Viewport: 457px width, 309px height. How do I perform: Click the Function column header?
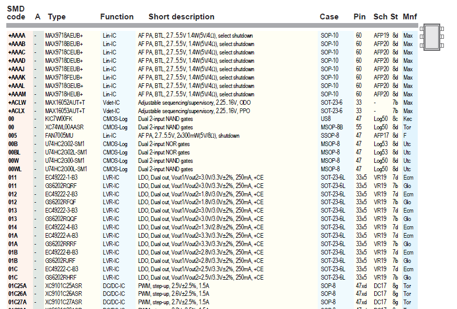click(117, 17)
